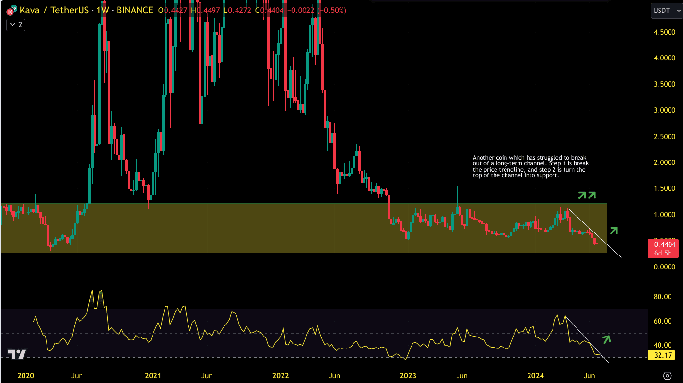Click the open value O0.4427
683x383 pixels.
point(173,10)
